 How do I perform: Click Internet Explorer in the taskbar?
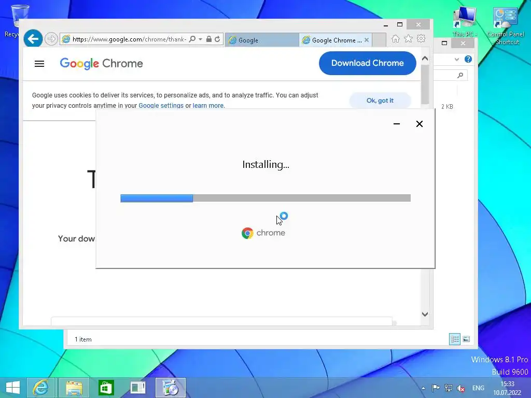pyautogui.click(x=40, y=388)
